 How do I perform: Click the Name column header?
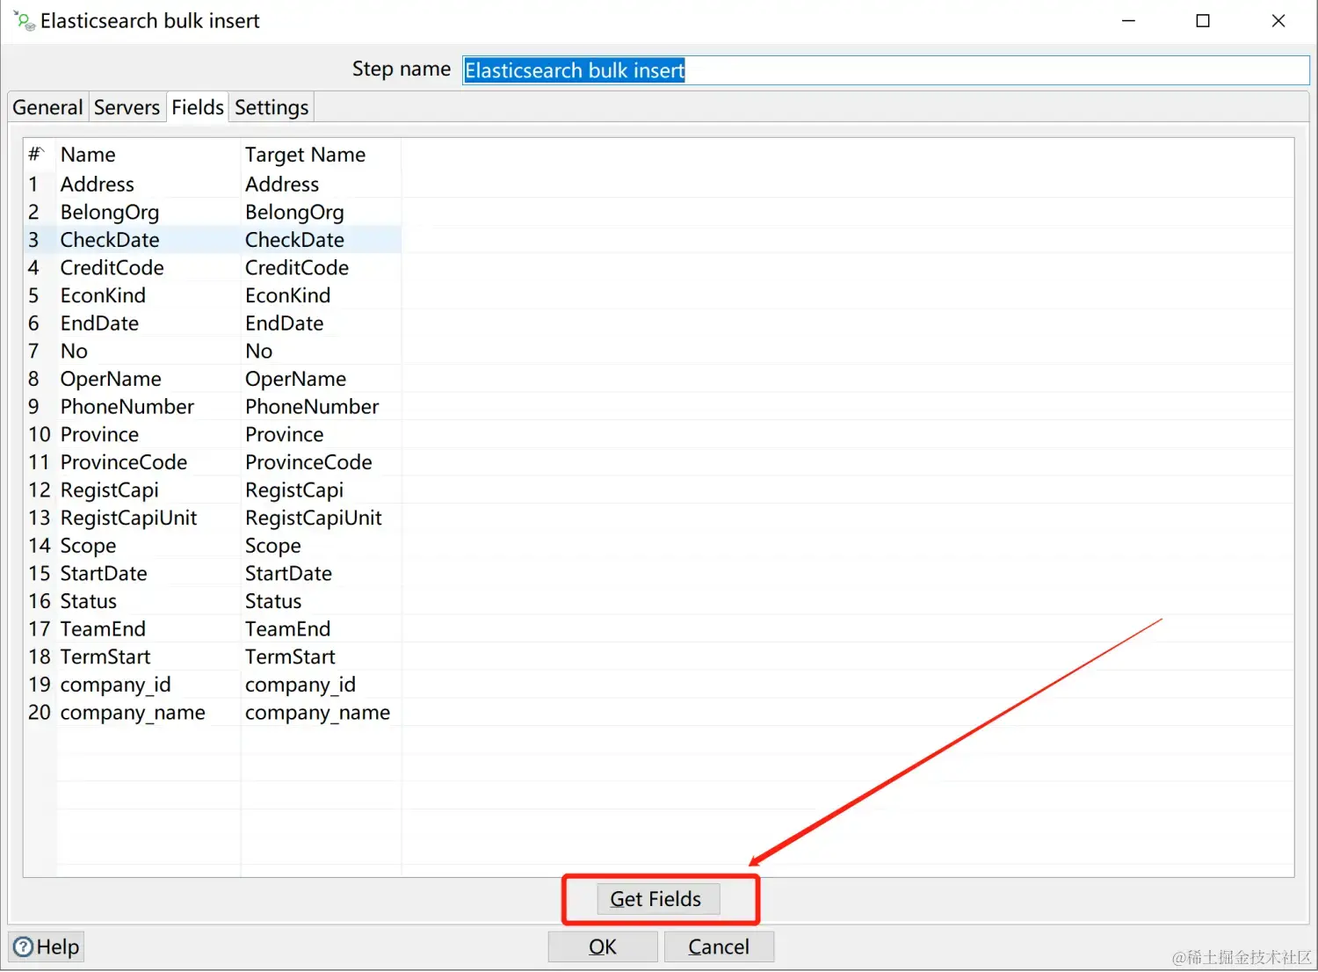pos(148,155)
